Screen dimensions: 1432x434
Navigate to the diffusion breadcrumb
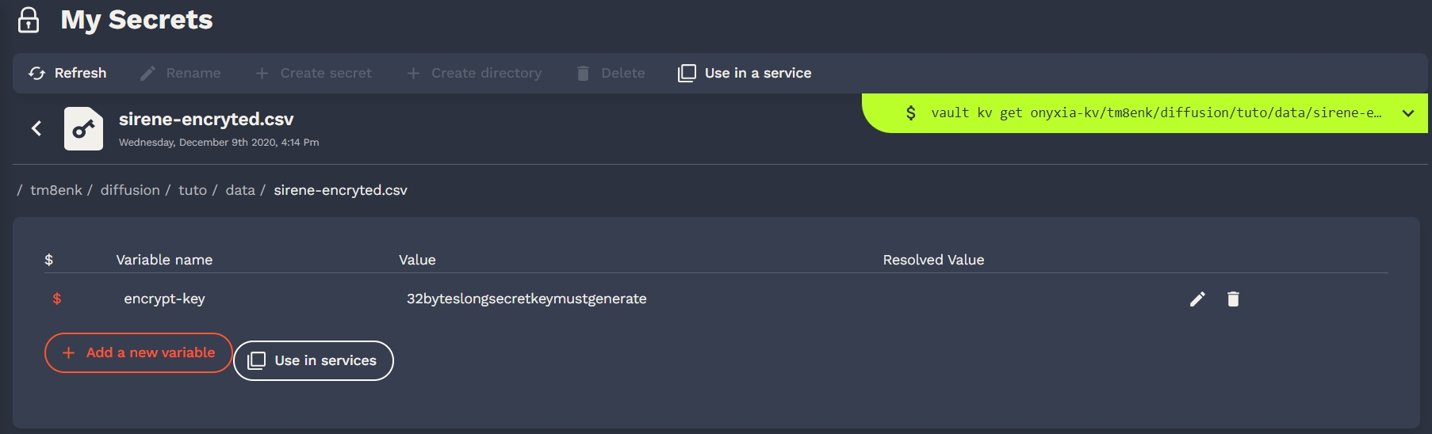[130, 190]
